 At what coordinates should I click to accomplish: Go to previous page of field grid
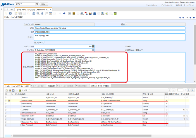click(174, 90)
